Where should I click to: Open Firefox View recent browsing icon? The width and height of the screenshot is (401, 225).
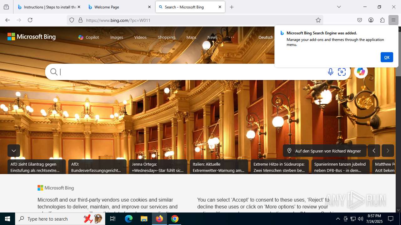pos(6,7)
